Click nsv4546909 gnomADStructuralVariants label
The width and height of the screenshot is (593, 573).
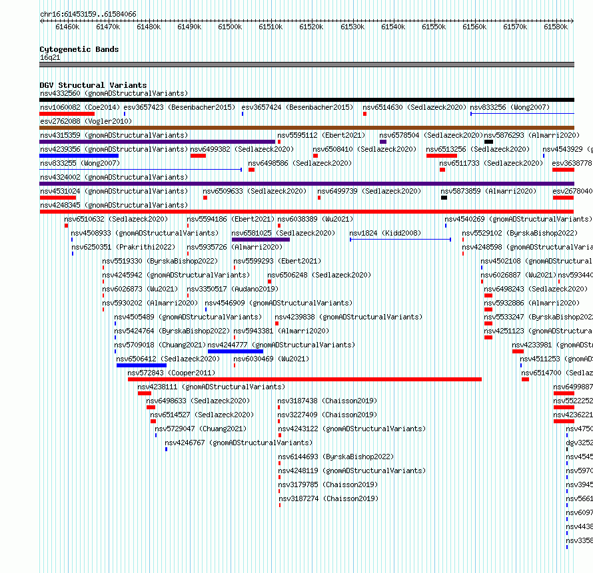click(279, 303)
